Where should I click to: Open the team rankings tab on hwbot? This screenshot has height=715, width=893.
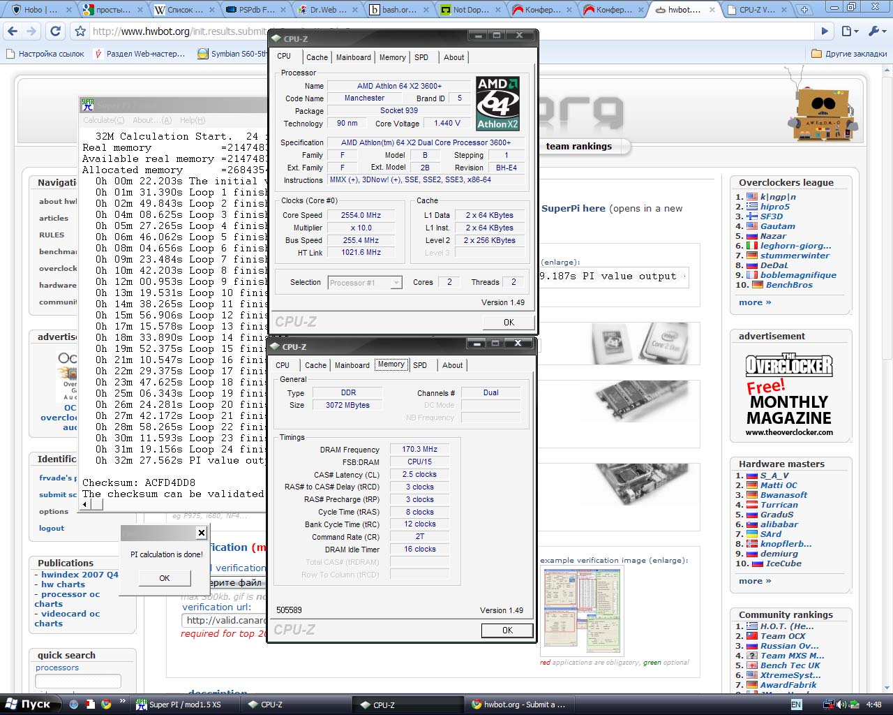(x=578, y=146)
